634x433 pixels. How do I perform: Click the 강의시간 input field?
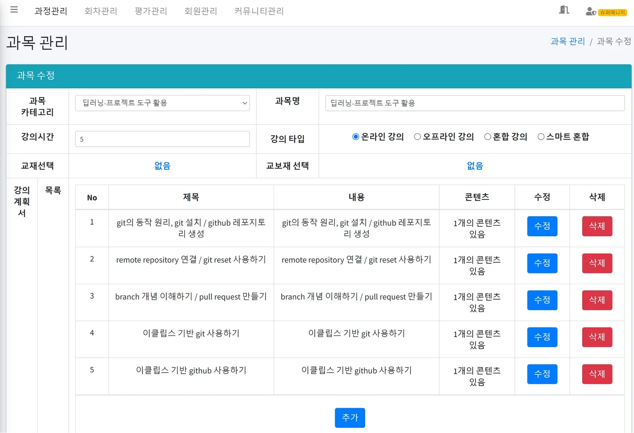[x=162, y=139]
